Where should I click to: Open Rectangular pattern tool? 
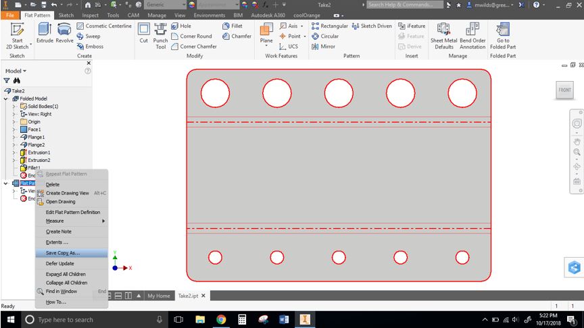[x=330, y=26]
